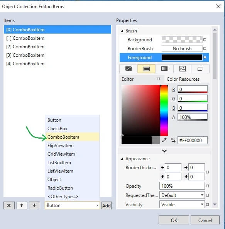Select the Brush resources icon
This screenshot has height=229, width=225.
point(200,69)
